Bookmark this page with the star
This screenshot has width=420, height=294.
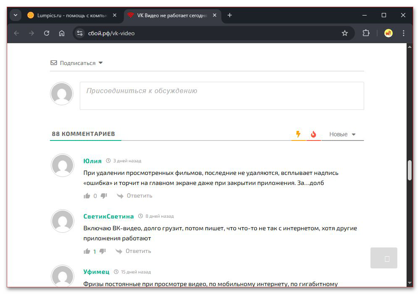coord(345,33)
